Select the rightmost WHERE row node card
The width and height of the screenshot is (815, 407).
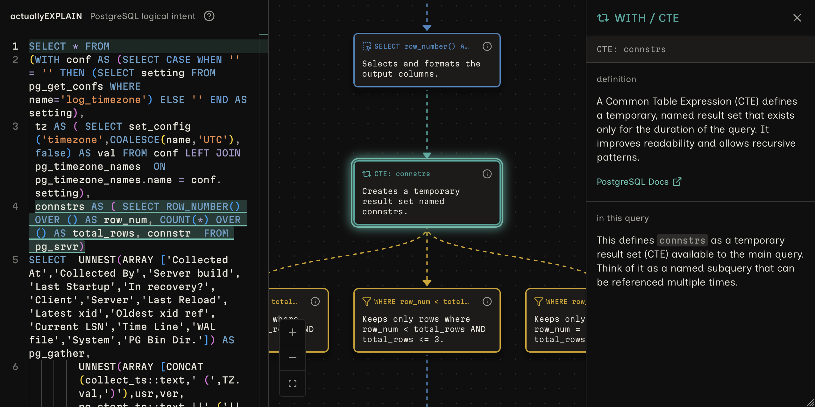pyautogui.click(x=556, y=321)
